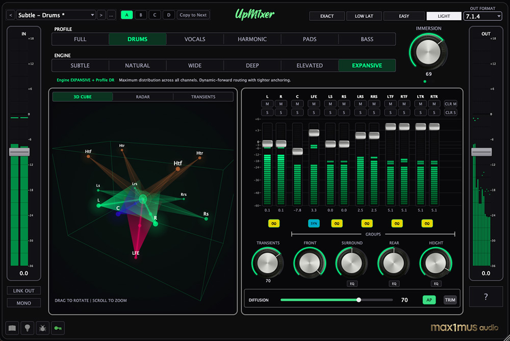Select the Vocals profile tab
The width and height of the screenshot is (510, 341).
(195, 39)
